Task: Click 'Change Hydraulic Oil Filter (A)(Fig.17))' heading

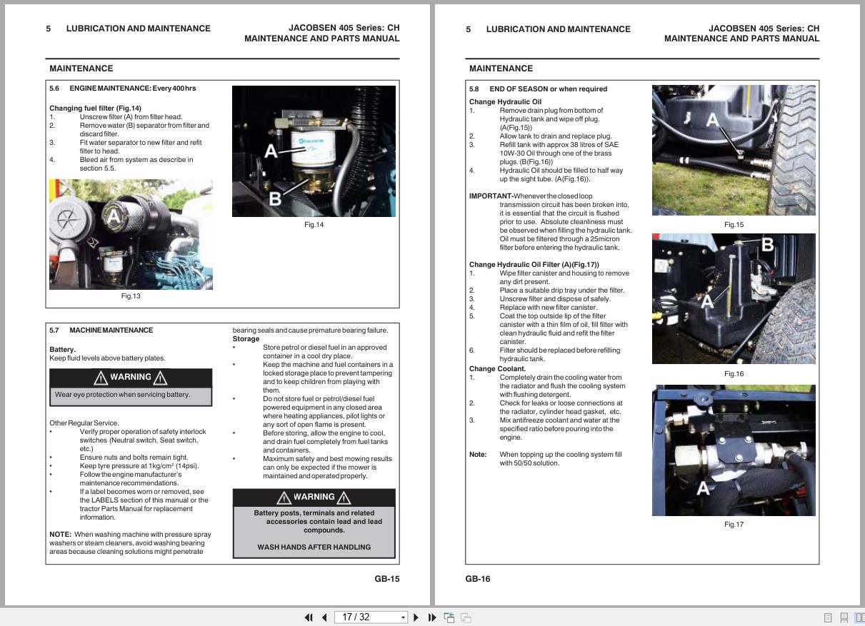Action: (x=534, y=265)
